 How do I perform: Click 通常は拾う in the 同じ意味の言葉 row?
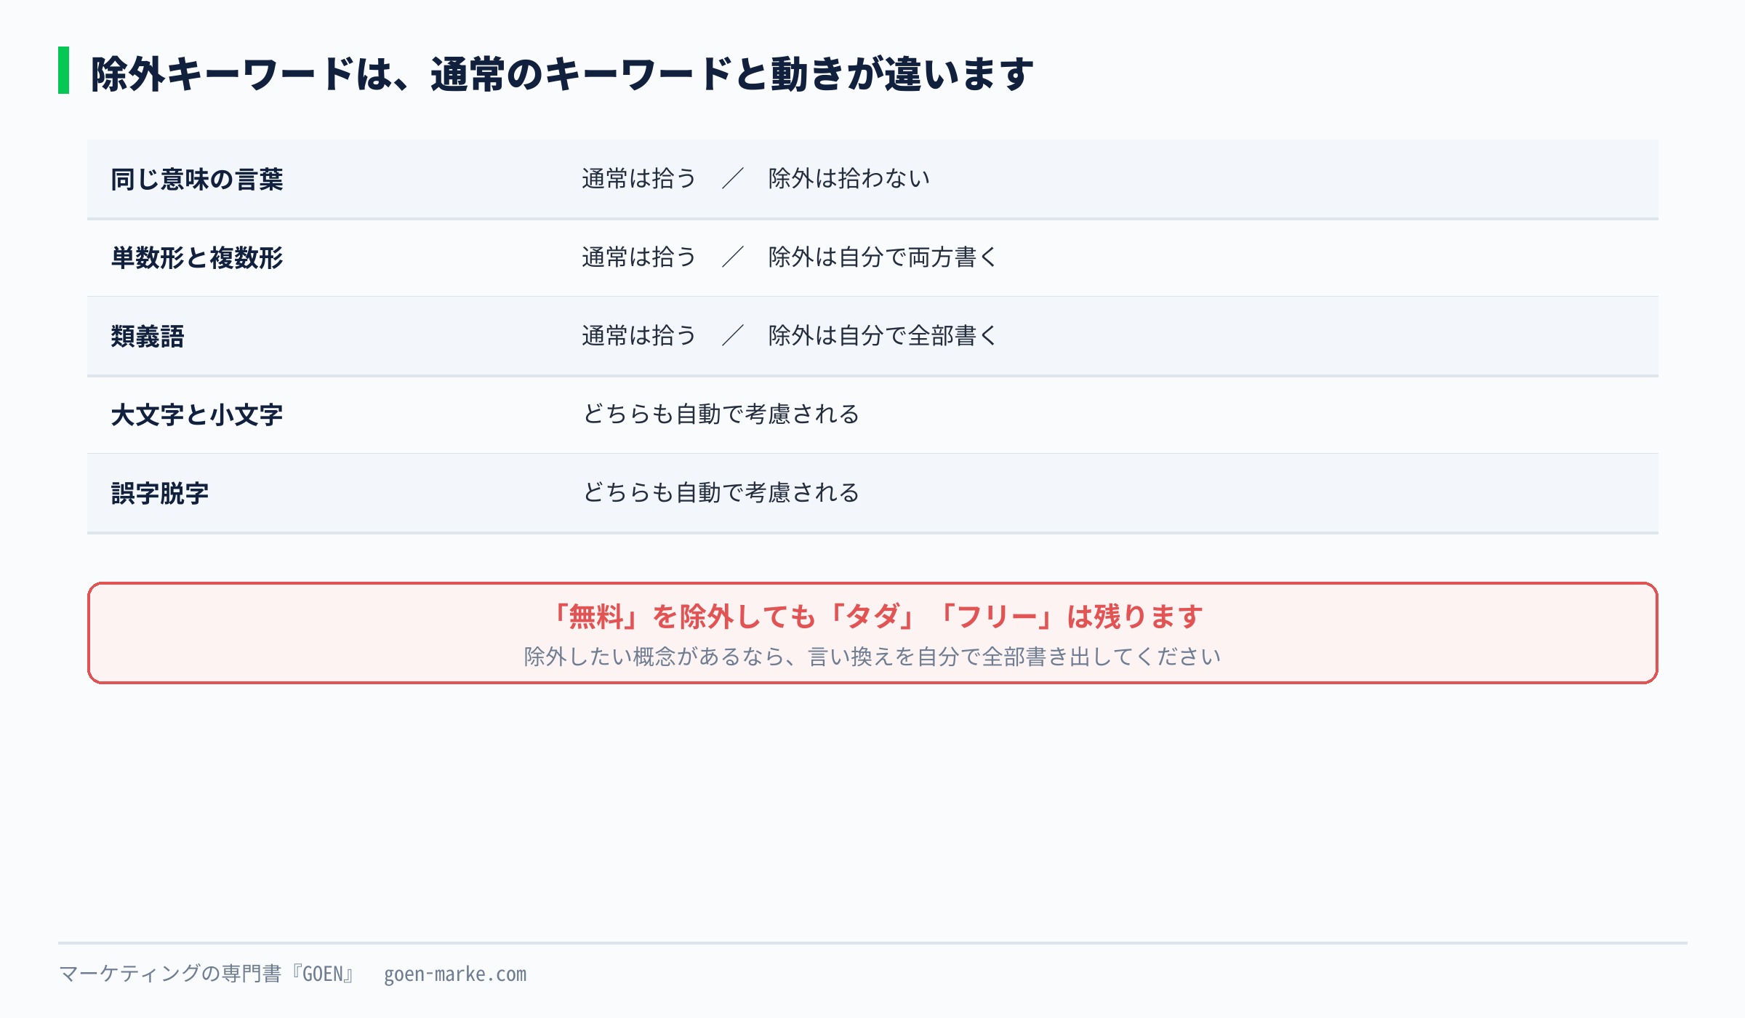click(x=639, y=178)
